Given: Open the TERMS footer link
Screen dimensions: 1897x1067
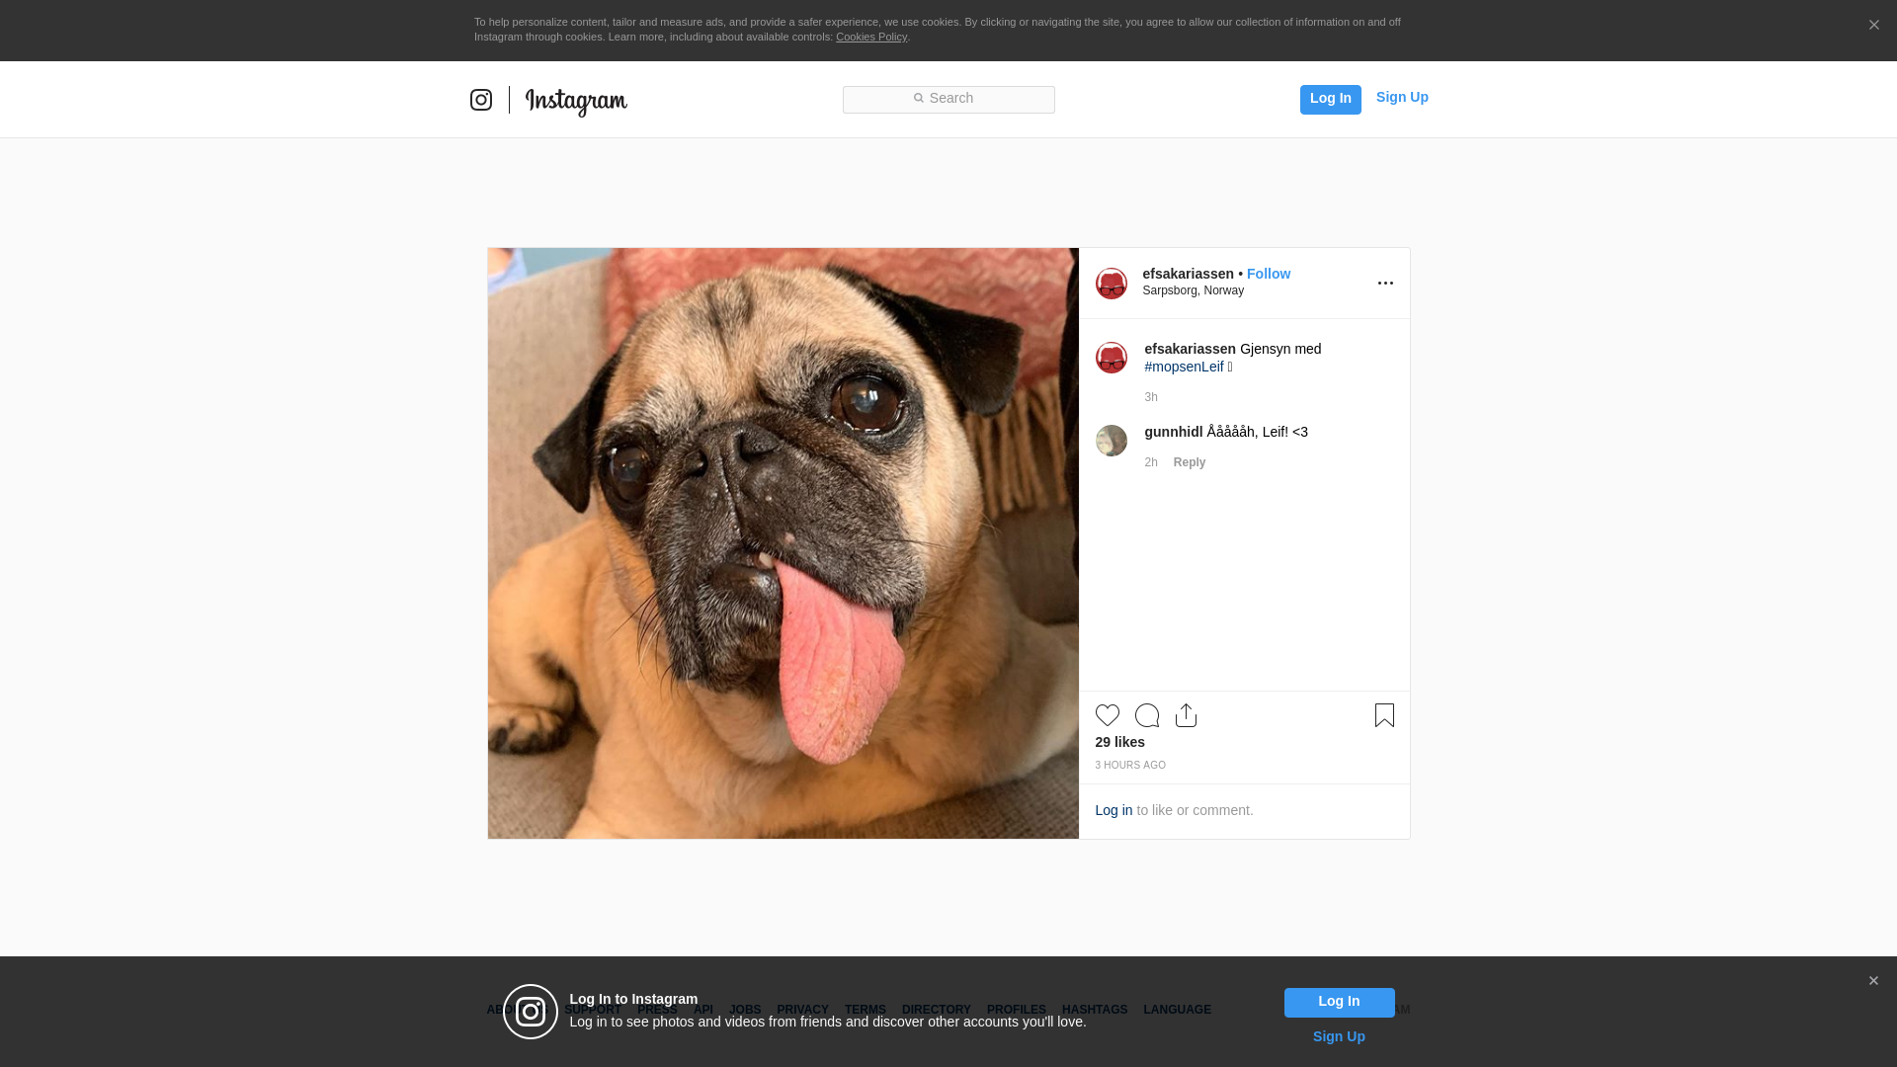Looking at the screenshot, I should click(866, 1010).
